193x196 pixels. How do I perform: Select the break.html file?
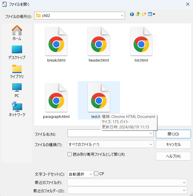[x=56, y=45]
